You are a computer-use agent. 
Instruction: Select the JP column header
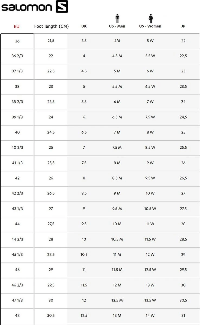(183, 26)
